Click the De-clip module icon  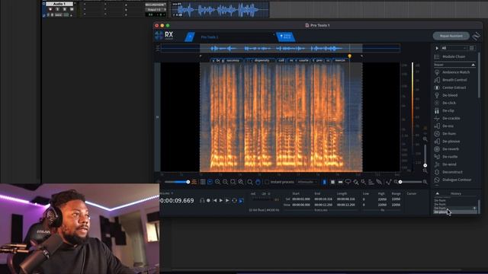[437, 110]
